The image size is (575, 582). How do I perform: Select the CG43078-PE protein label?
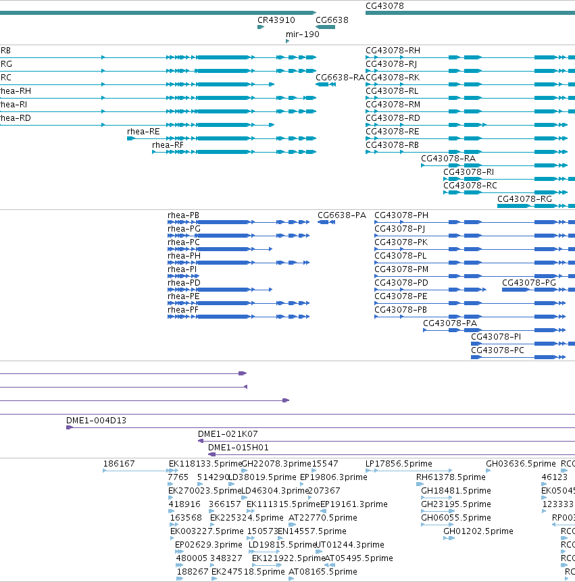[401, 296]
